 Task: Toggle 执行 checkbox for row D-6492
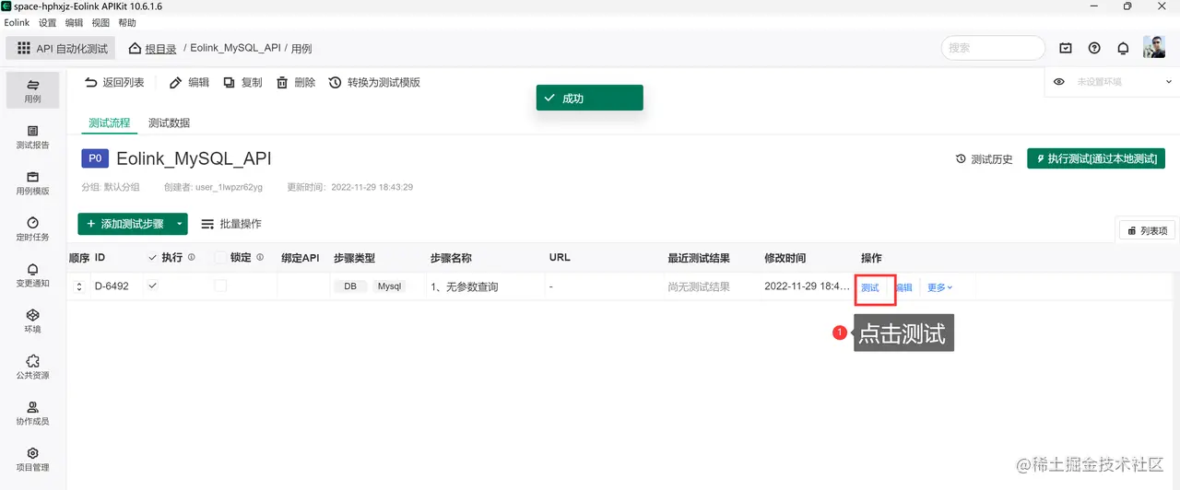coord(153,286)
